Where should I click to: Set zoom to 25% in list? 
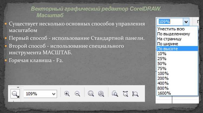click(x=177, y=59)
